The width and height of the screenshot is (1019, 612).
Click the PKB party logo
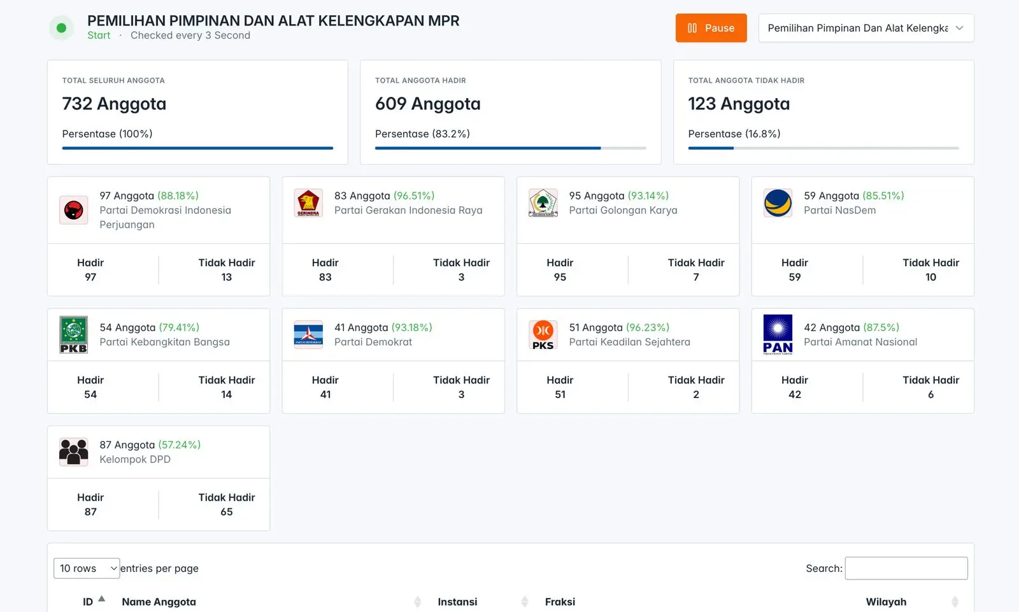74,335
